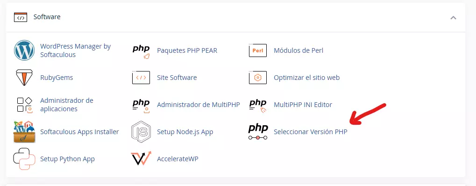Open the Paquetes PHP PEAR icon
This screenshot has height=186, width=476.
(x=141, y=52)
